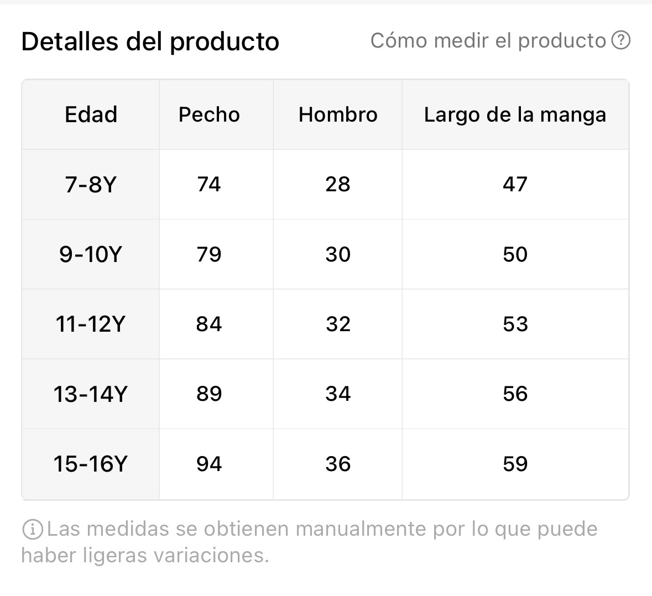Click the Pecho value 74
This screenshot has height=596, width=652.
[x=209, y=184]
